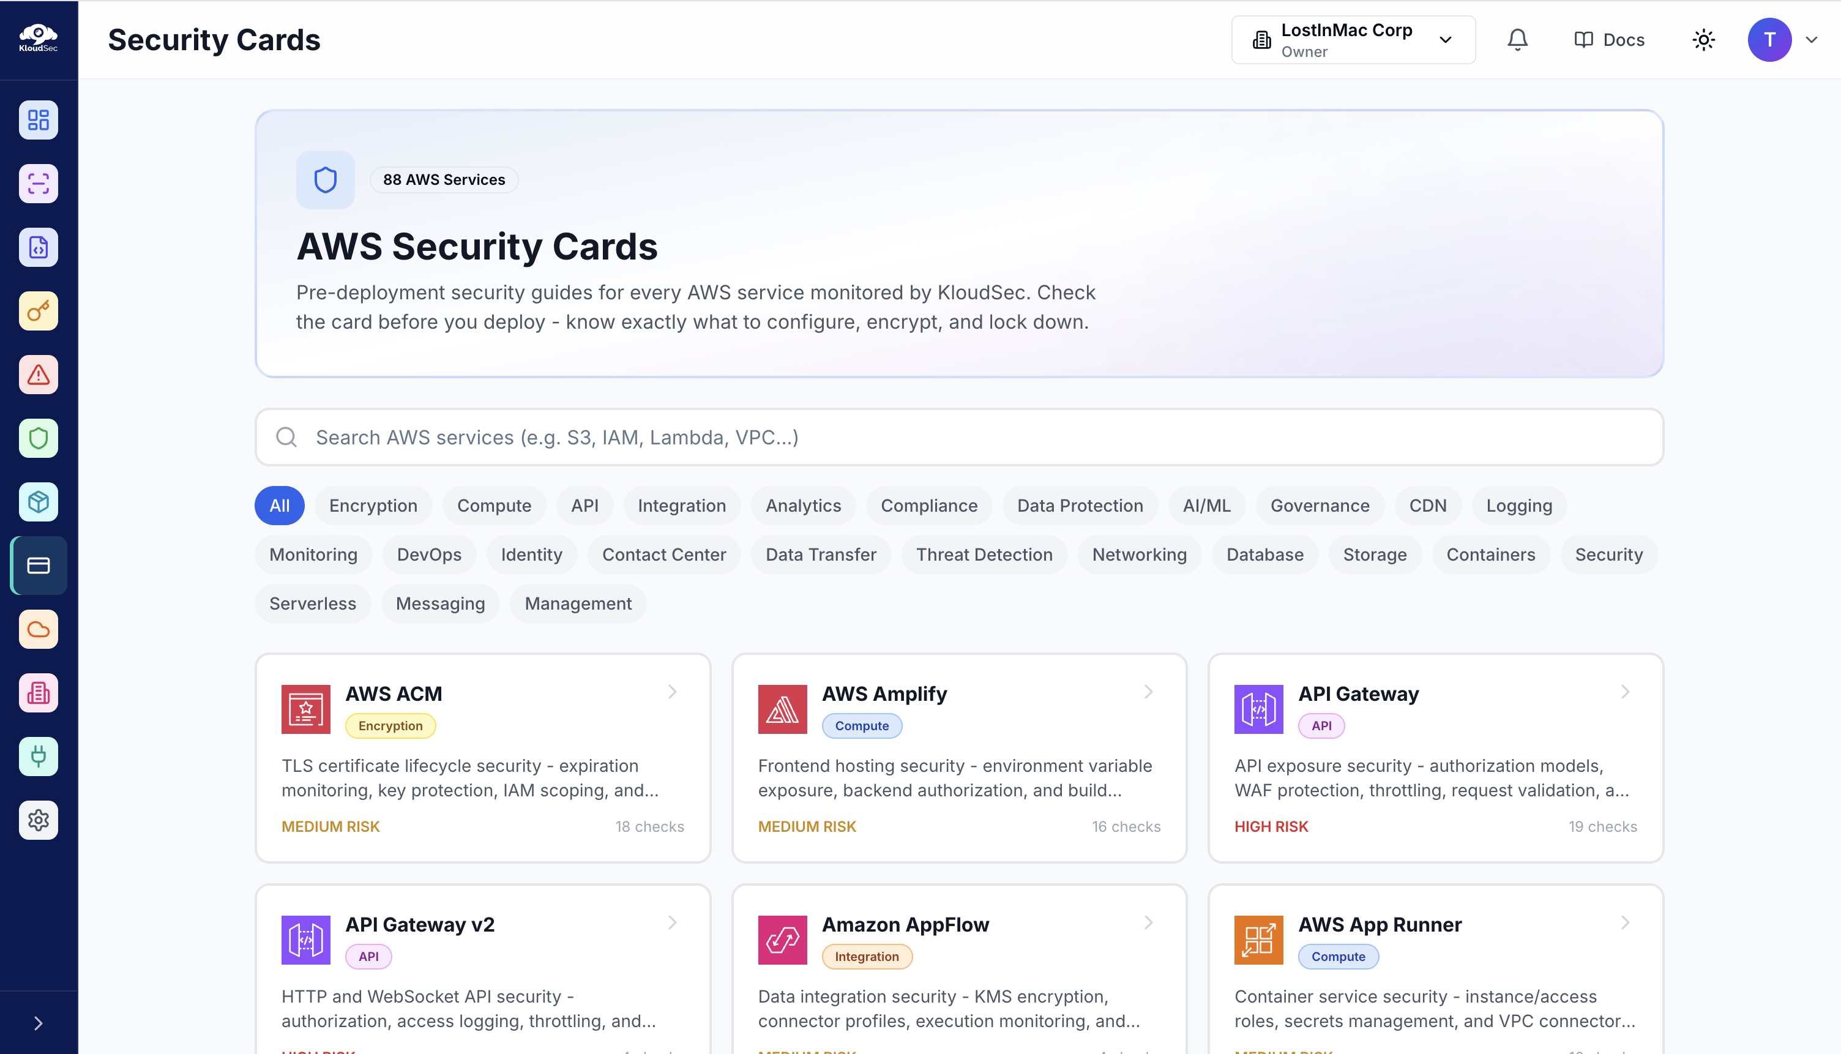Open the cube package icon in sidebar

tap(39, 502)
